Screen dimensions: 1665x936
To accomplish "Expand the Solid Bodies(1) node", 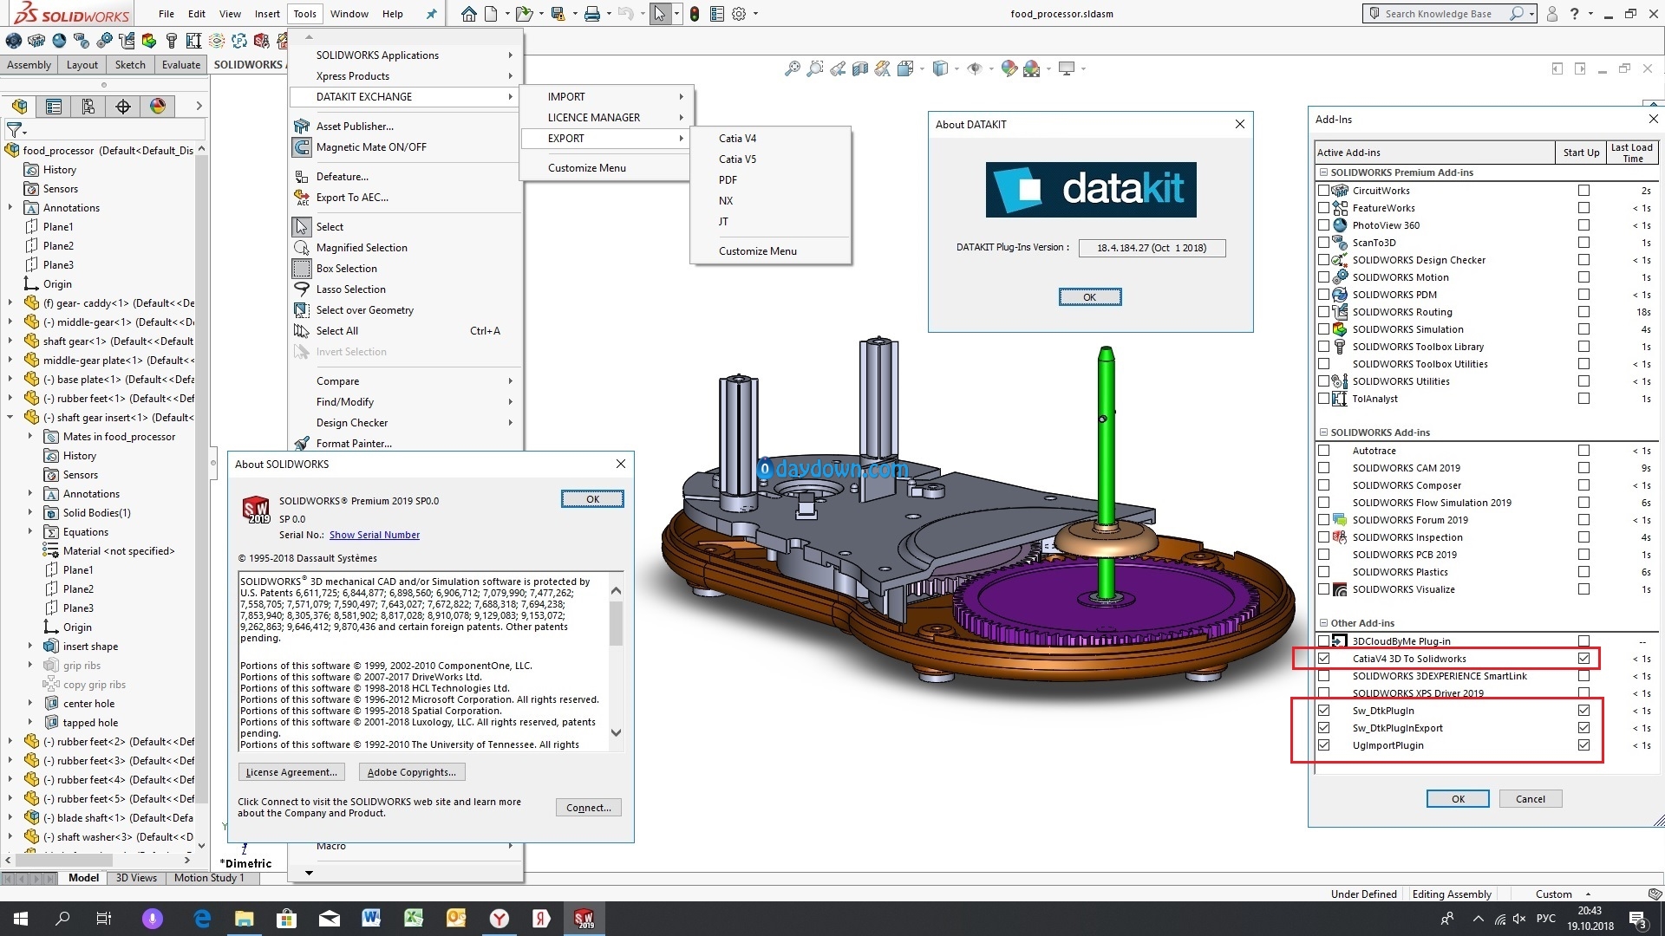I will coord(30,513).
